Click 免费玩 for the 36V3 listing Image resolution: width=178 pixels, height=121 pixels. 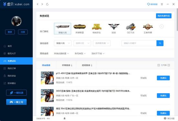tap(163, 95)
